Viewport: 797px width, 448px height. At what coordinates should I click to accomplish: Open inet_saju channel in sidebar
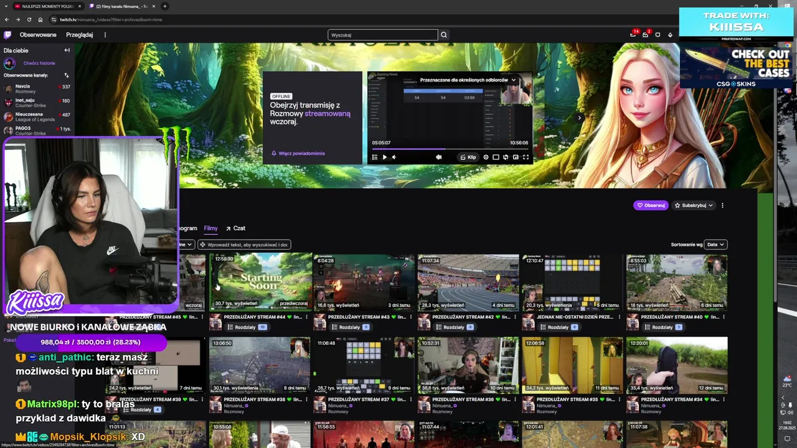tap(37, 103)
